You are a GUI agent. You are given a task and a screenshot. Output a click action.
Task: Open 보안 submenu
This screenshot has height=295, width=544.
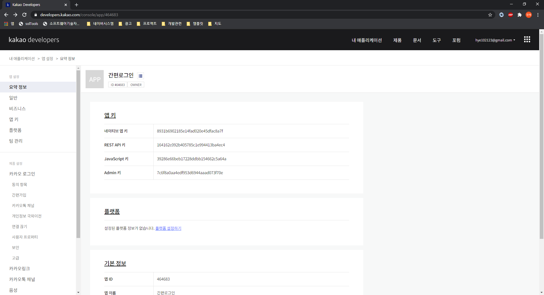point(16,248)
